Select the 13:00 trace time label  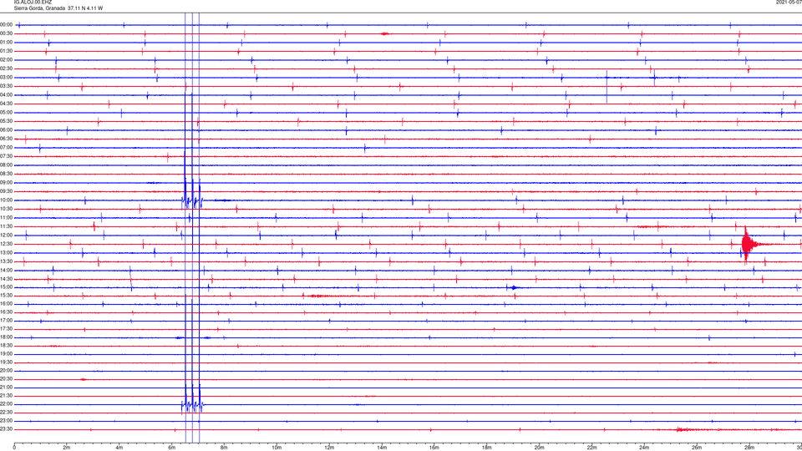[x=7, y=252]
